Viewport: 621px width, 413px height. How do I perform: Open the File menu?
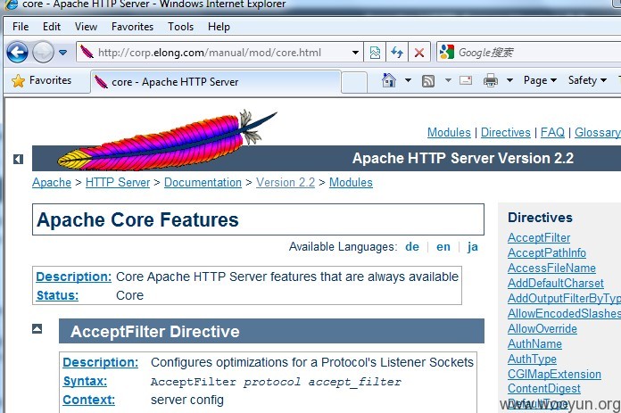(21, 27)
